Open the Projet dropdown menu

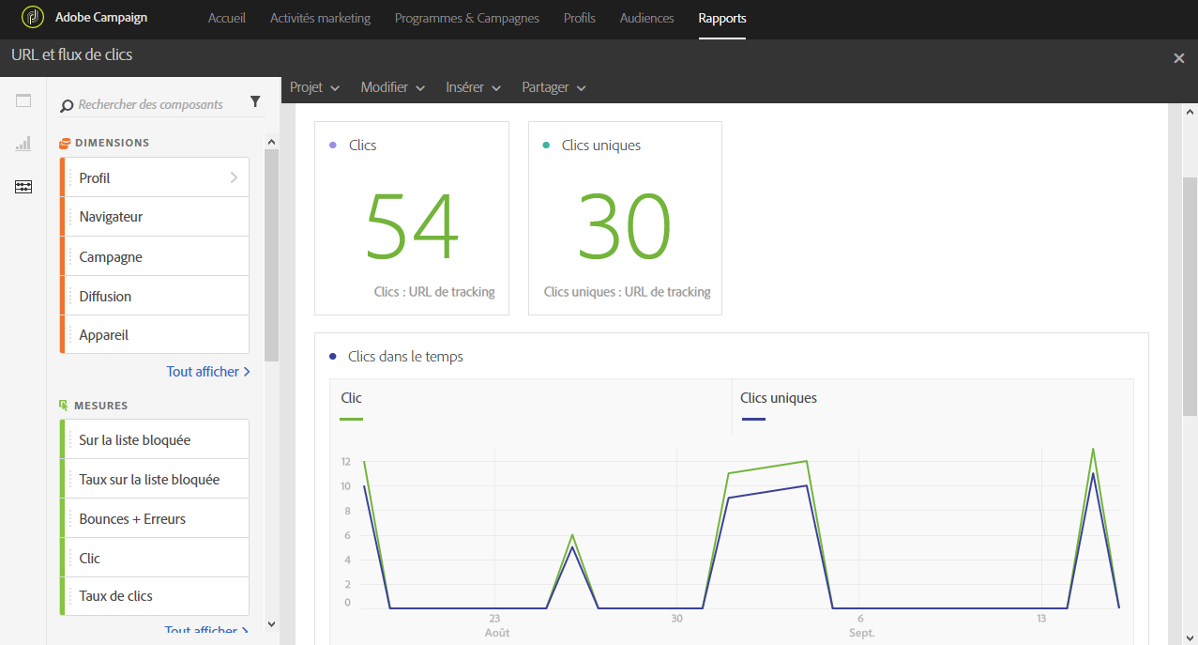[x=314, y=87]
